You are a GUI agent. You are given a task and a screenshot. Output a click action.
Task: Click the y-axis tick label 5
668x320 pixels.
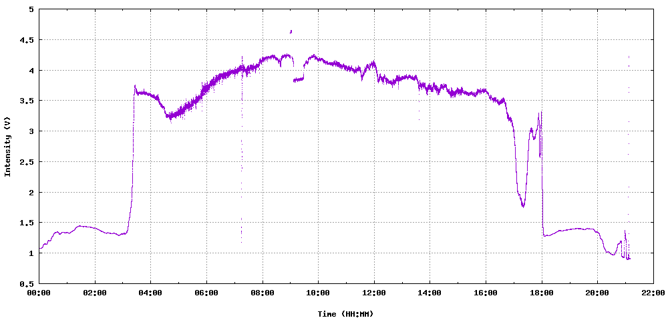click(32, 9)
